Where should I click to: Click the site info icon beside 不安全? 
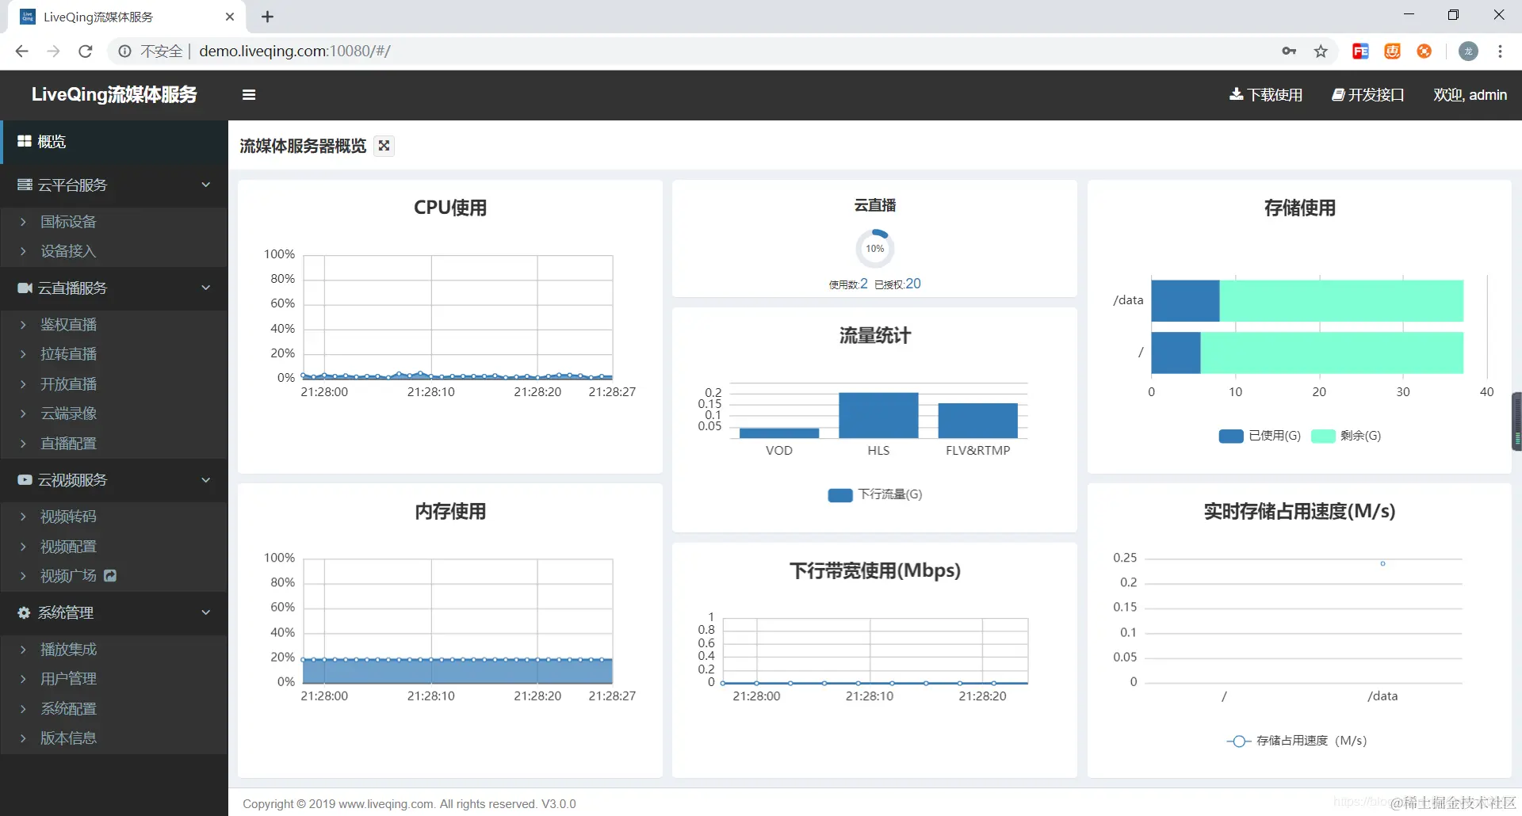(x=124, y=51)
